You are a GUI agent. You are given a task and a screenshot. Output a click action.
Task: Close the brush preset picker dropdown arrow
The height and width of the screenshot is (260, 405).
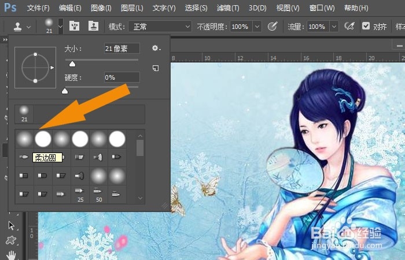pos(60,27)
